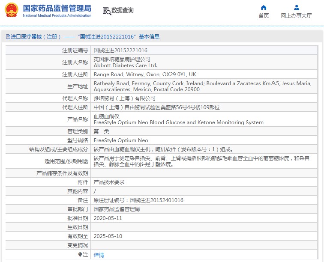The height and width of the screenshot is (262, 324).
Task: Select attachment value 产品技术要求
Action: (x=109, y=182)
